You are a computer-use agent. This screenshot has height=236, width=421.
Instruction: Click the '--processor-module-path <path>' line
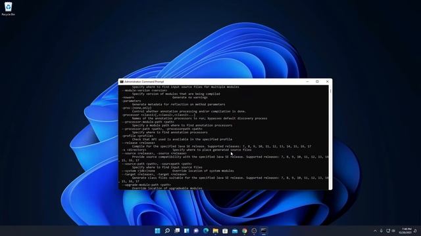pyautogui.click(x=148, y=122)
